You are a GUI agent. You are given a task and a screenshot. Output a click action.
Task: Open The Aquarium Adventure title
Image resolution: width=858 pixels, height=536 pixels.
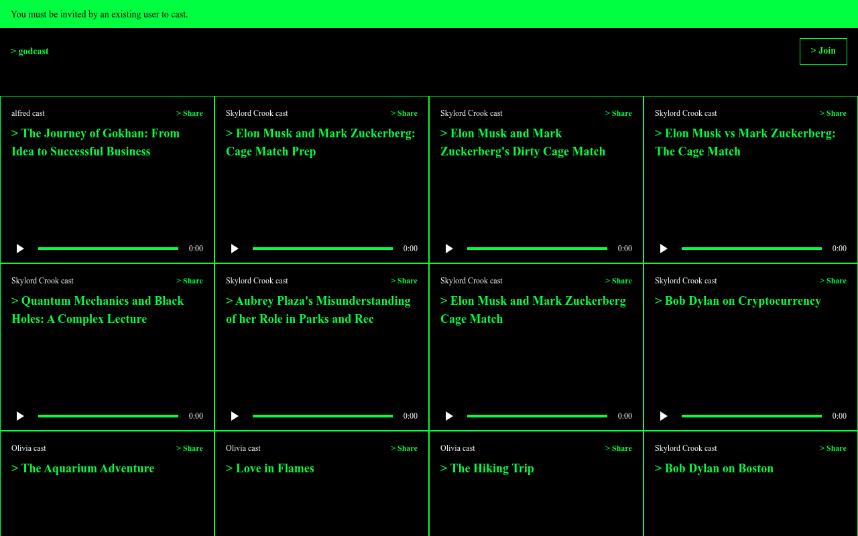83,468
